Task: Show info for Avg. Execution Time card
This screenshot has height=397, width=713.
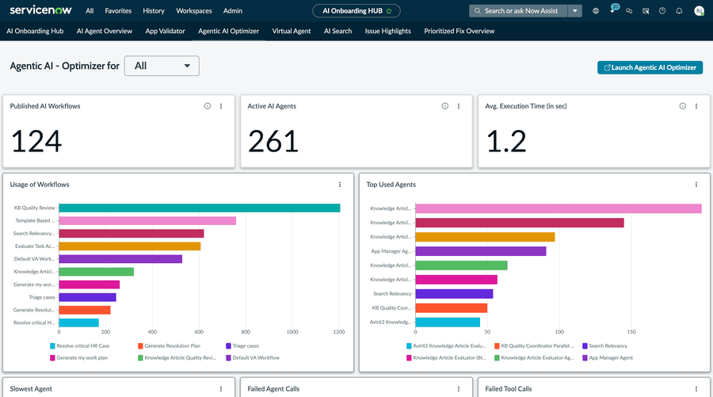Action: (683, 106)
